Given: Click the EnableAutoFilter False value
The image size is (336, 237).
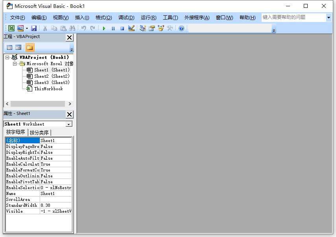Looking at the screenshot, I should click(x=56, y=158).
